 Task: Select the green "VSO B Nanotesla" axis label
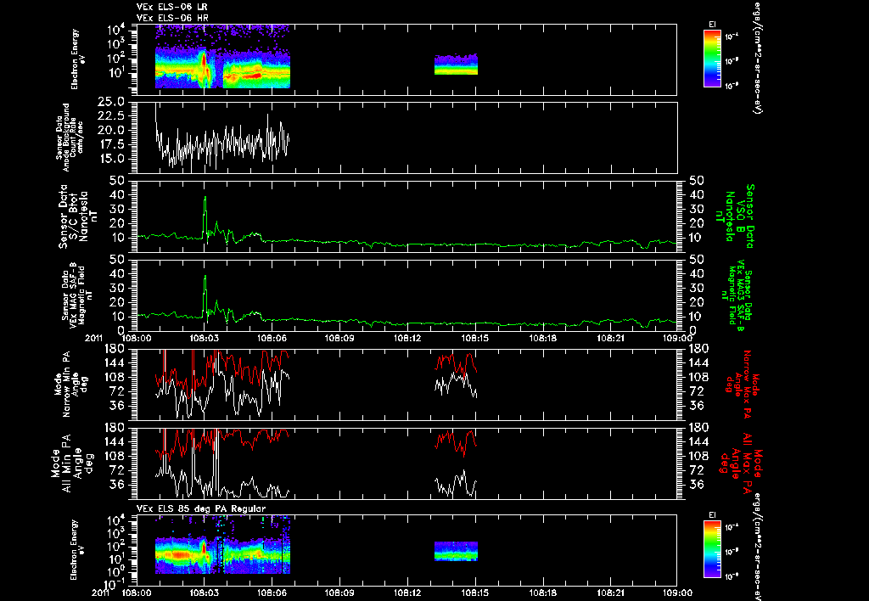736,216
